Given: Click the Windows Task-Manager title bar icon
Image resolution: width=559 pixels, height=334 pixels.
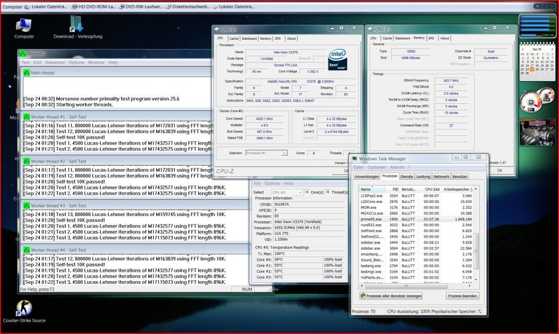Looking at the screenshot, I should click(354, 159).
